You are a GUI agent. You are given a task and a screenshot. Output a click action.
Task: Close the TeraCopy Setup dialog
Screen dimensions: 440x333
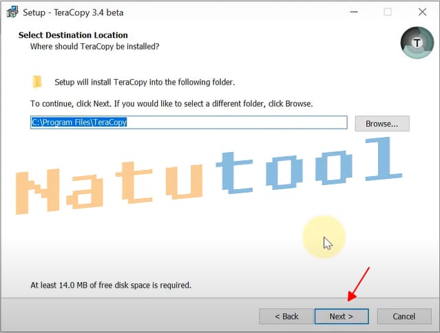422,12
